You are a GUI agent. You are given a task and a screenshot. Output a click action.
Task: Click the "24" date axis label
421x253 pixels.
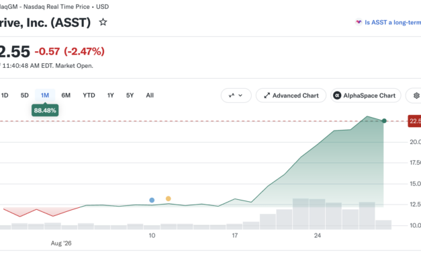(x=318, y=236)
